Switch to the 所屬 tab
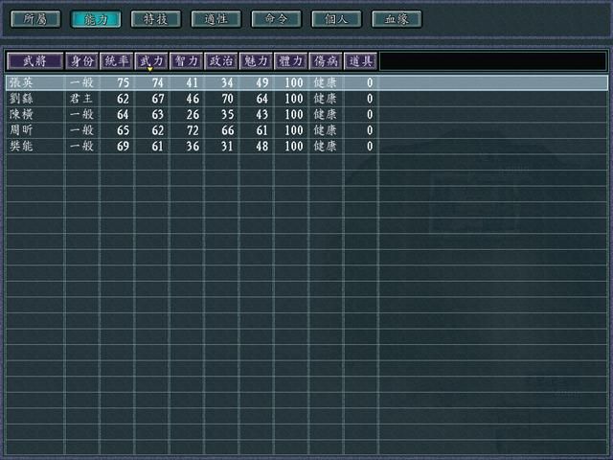613x460 pixels. [34, 19]
